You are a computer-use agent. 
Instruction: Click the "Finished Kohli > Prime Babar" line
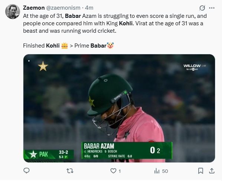pos(67,46)
